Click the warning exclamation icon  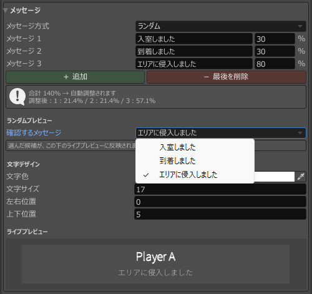(x=17, y=97)
